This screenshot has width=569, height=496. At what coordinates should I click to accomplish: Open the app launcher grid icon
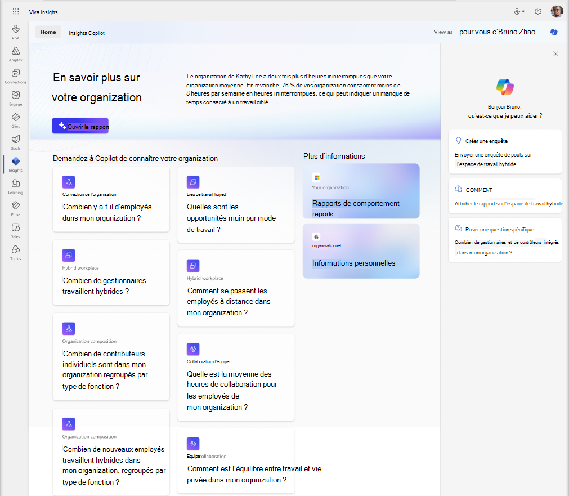click(16, 12)
